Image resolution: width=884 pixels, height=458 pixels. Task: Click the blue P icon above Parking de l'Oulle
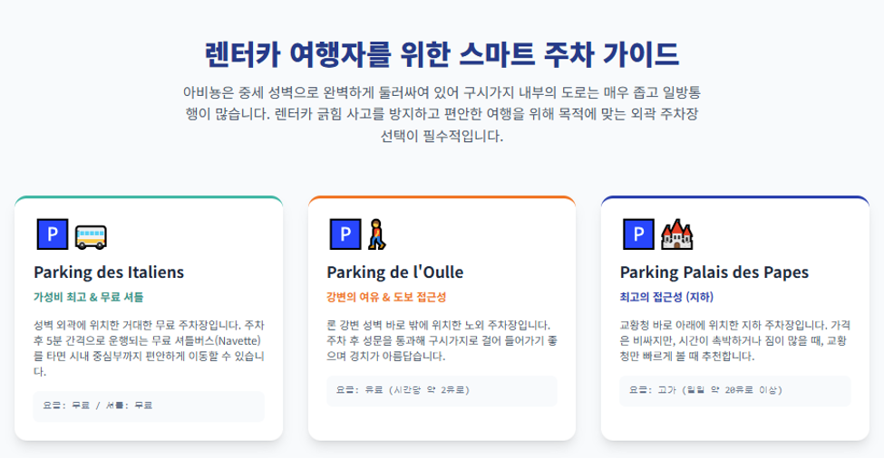point(345,234)
